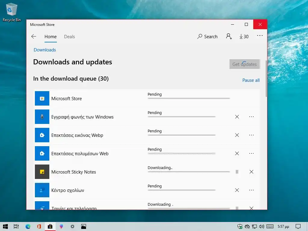Click the Επεκτάσεις εικόνας Webp icon tile
The height and width of the screenshot is (231, 308).
42,135
